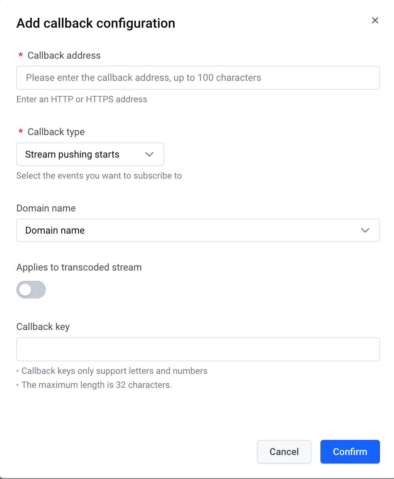The height and width of the screenshot is (479, 394).
Task: Click the Callback key field label
Action: pos(43,327)
